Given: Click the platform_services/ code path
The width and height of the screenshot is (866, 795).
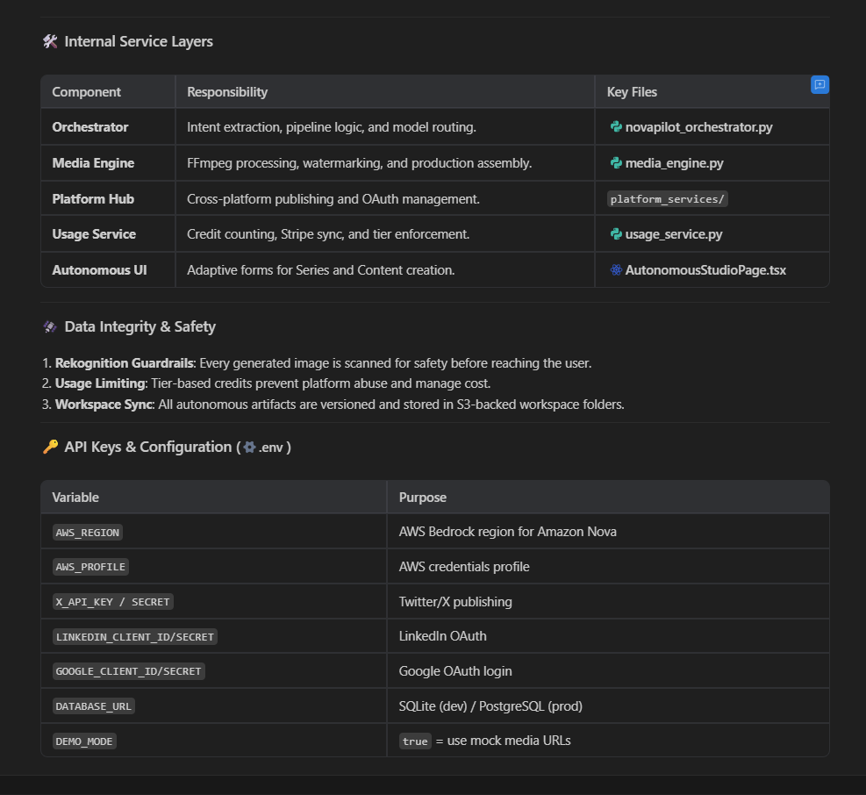Looking at the screenshot, I should pos(668,199).
